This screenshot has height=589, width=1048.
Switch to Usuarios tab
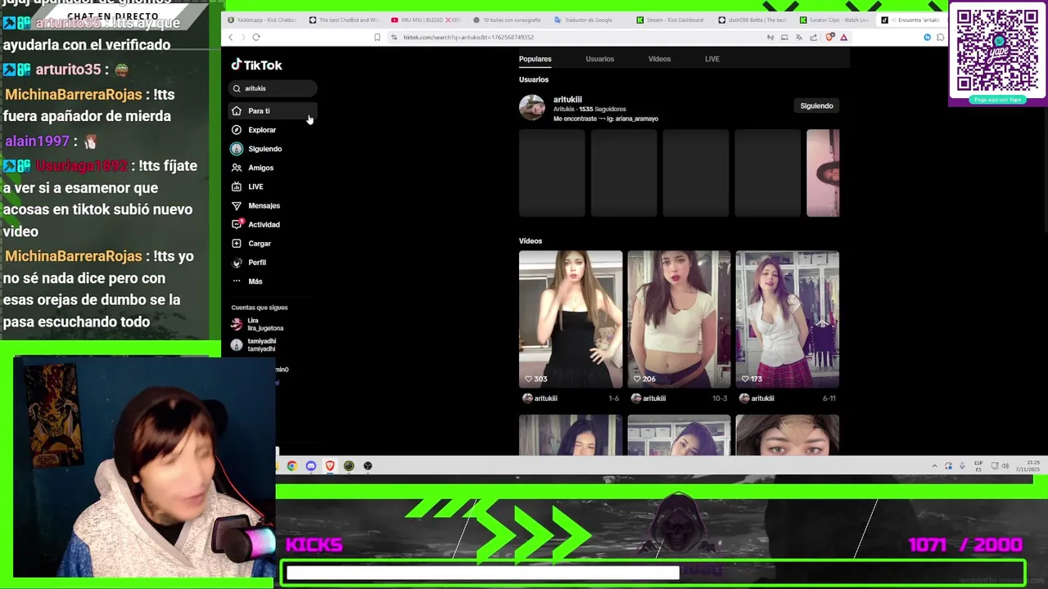(599, 59)
